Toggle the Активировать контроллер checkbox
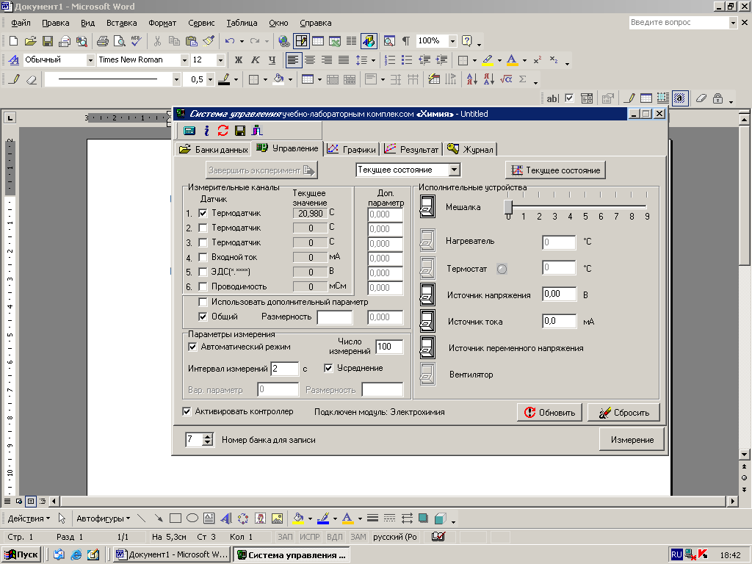The width and height of the screenshot is (752, 564). tap(187, 411)
